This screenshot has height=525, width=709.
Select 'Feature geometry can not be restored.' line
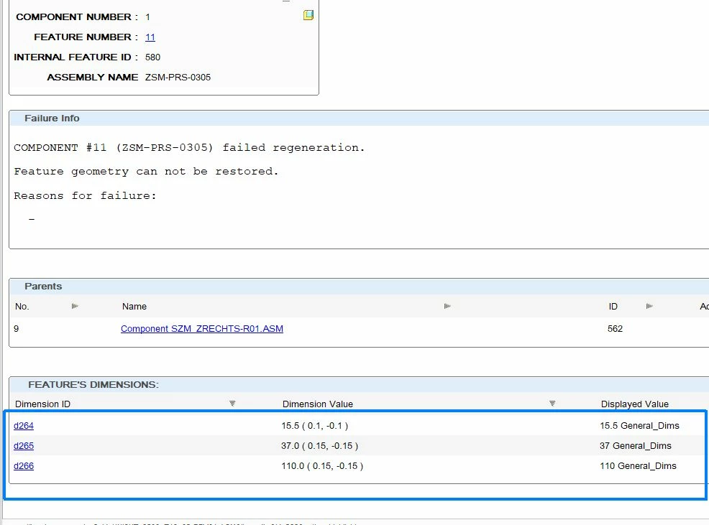click(x=146, y=171)
